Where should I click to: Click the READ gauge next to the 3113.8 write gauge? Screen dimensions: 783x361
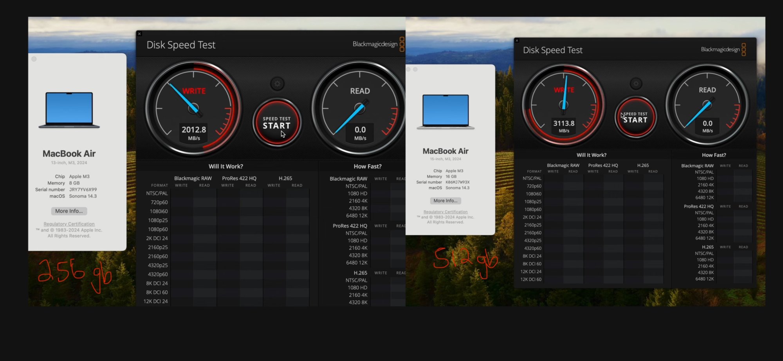tap(707, 105)
